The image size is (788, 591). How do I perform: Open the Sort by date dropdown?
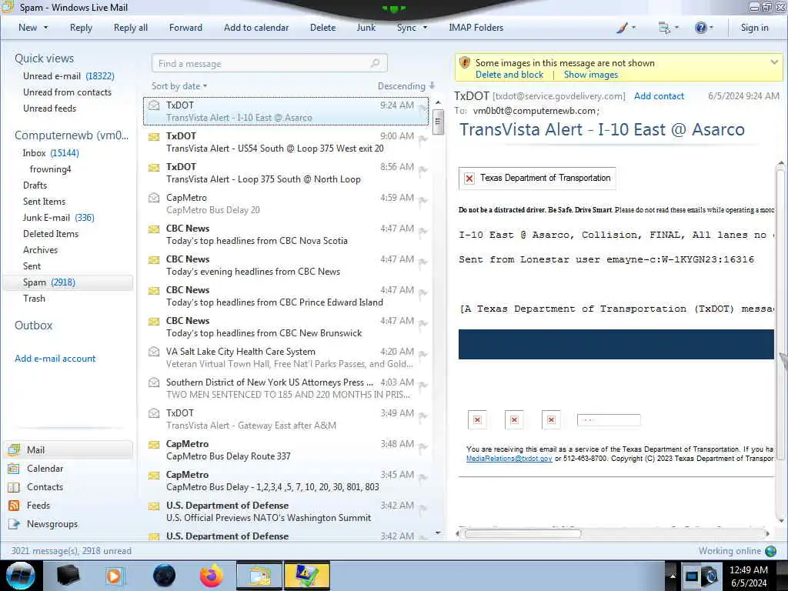179,86
